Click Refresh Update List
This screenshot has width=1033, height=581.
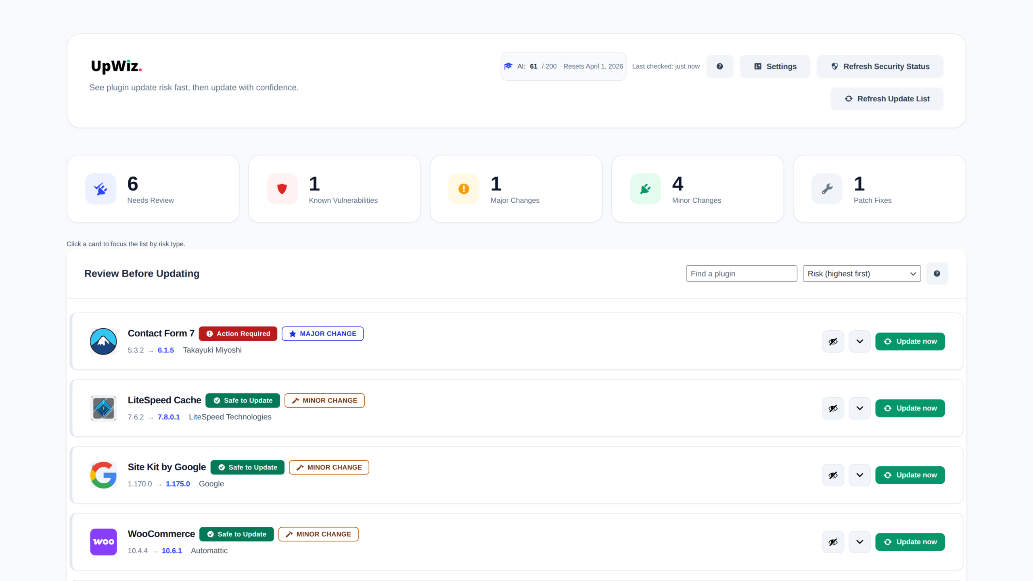887,99
